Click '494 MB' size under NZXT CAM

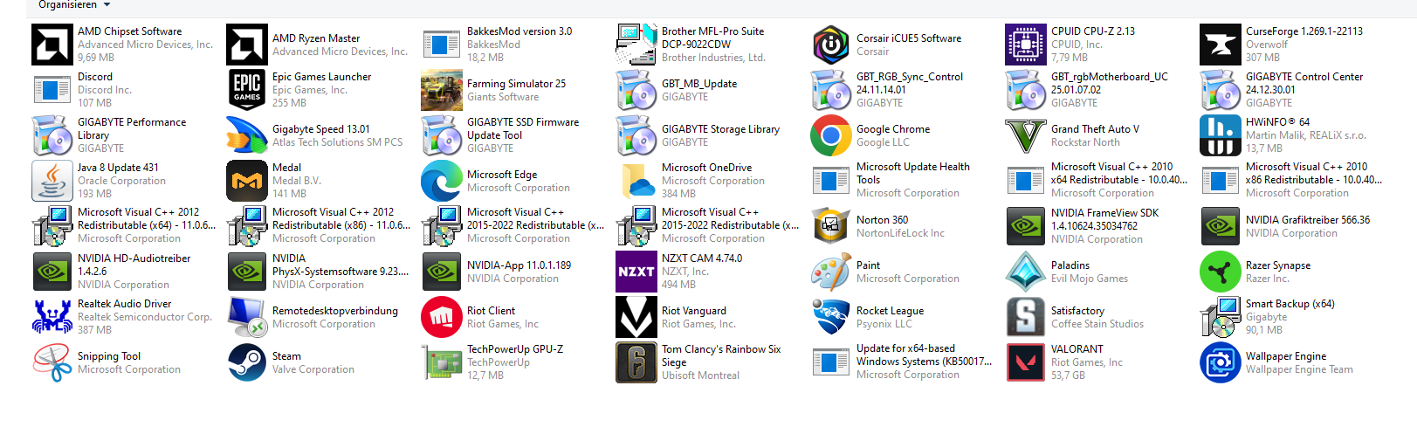(678, 285)
